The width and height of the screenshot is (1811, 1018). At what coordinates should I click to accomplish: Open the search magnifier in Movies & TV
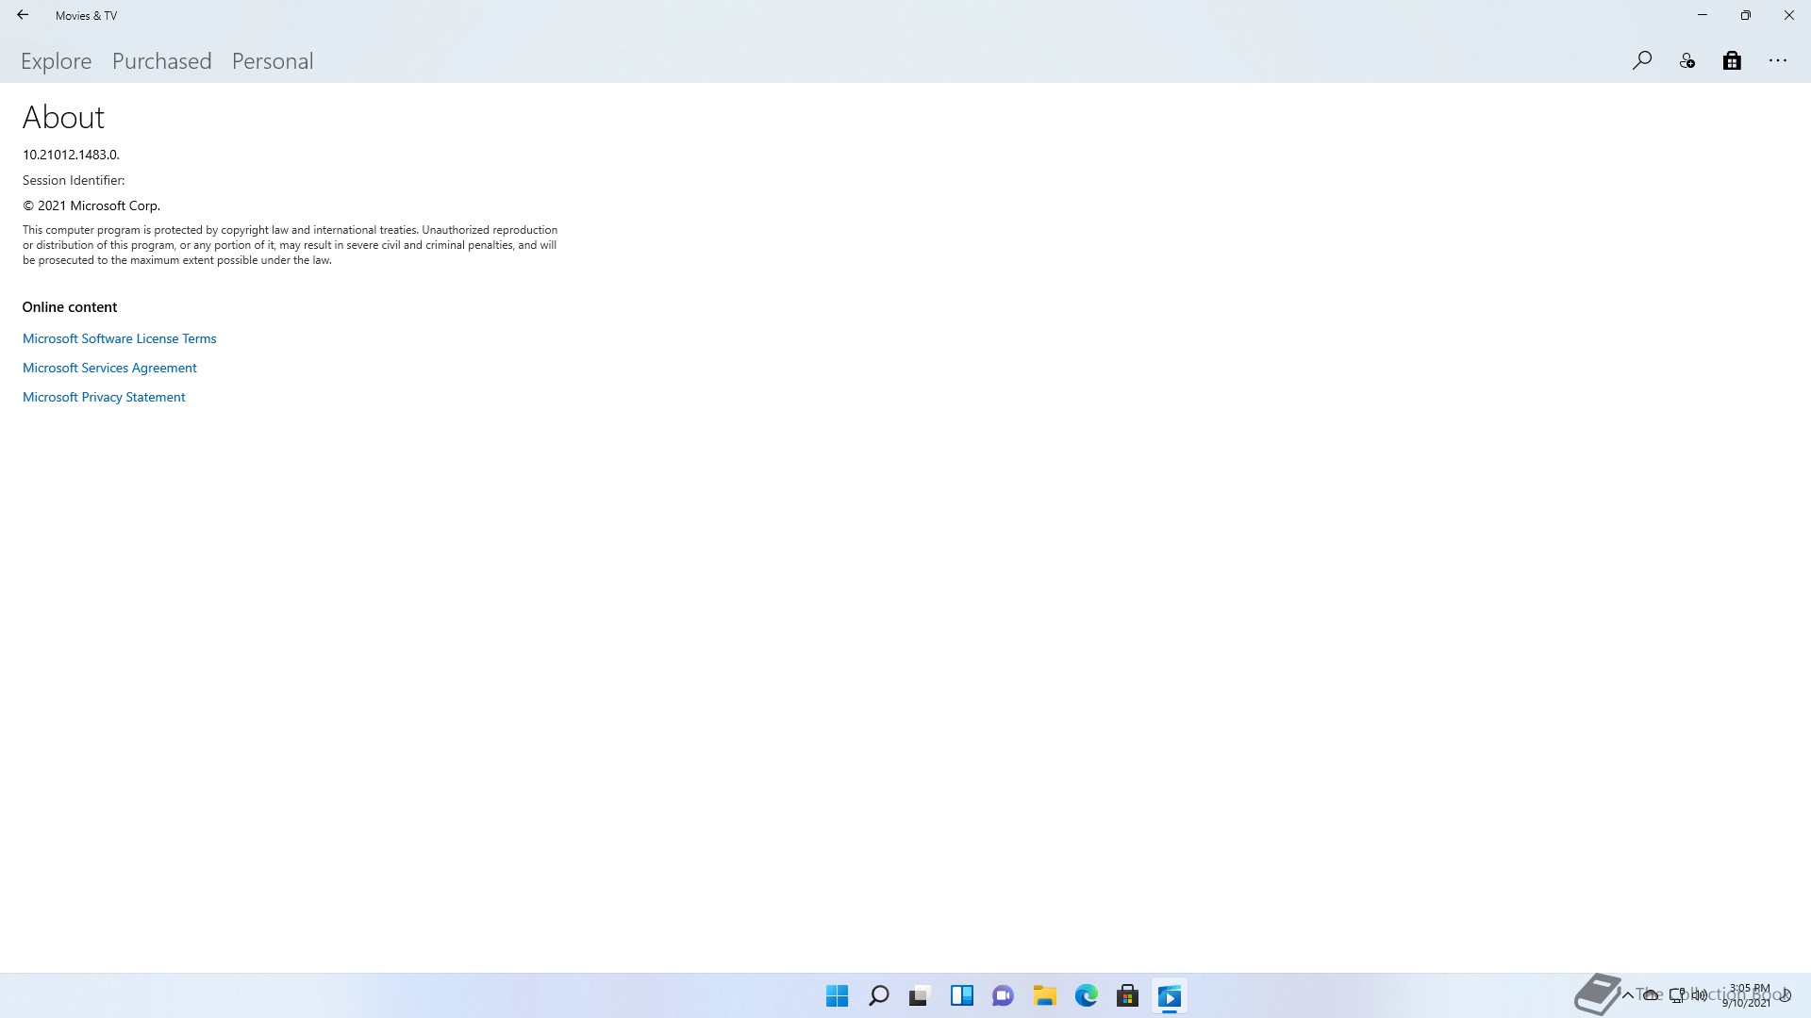(x=1642, y=60)
